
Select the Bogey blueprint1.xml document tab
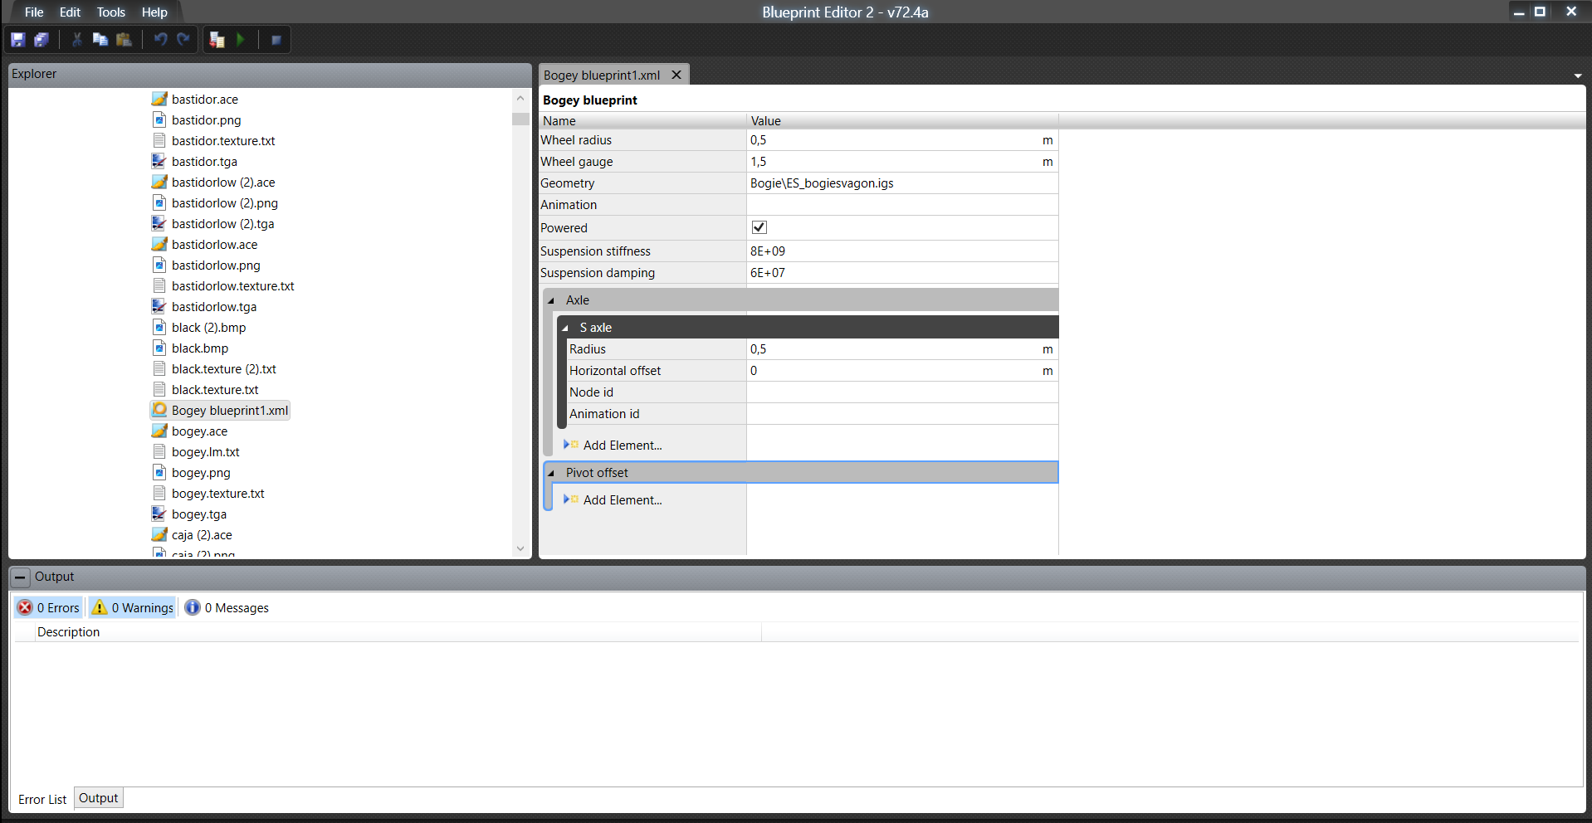coord(602,75)
